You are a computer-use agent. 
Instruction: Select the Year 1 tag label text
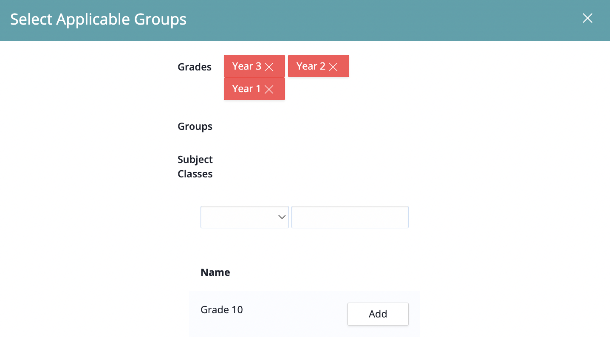246,89
